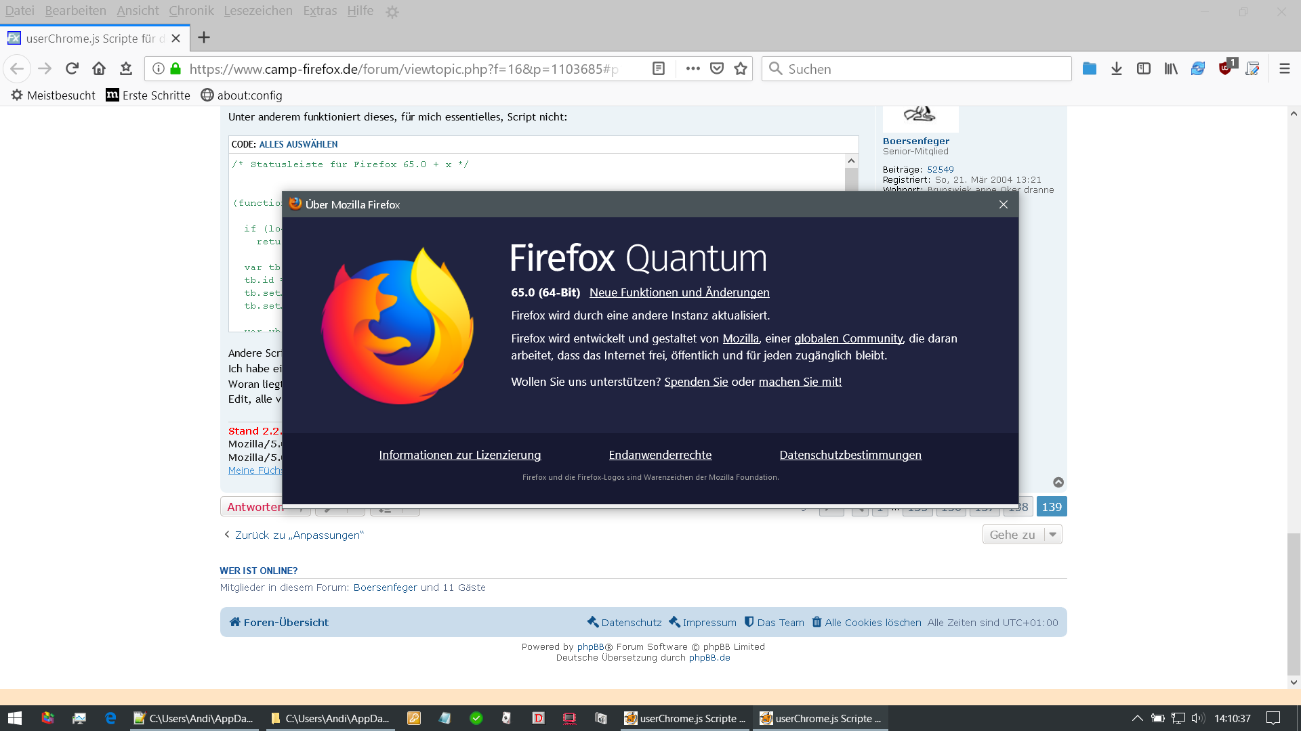
Task: Save page to Pocket icon
Action: pos(717,68)
